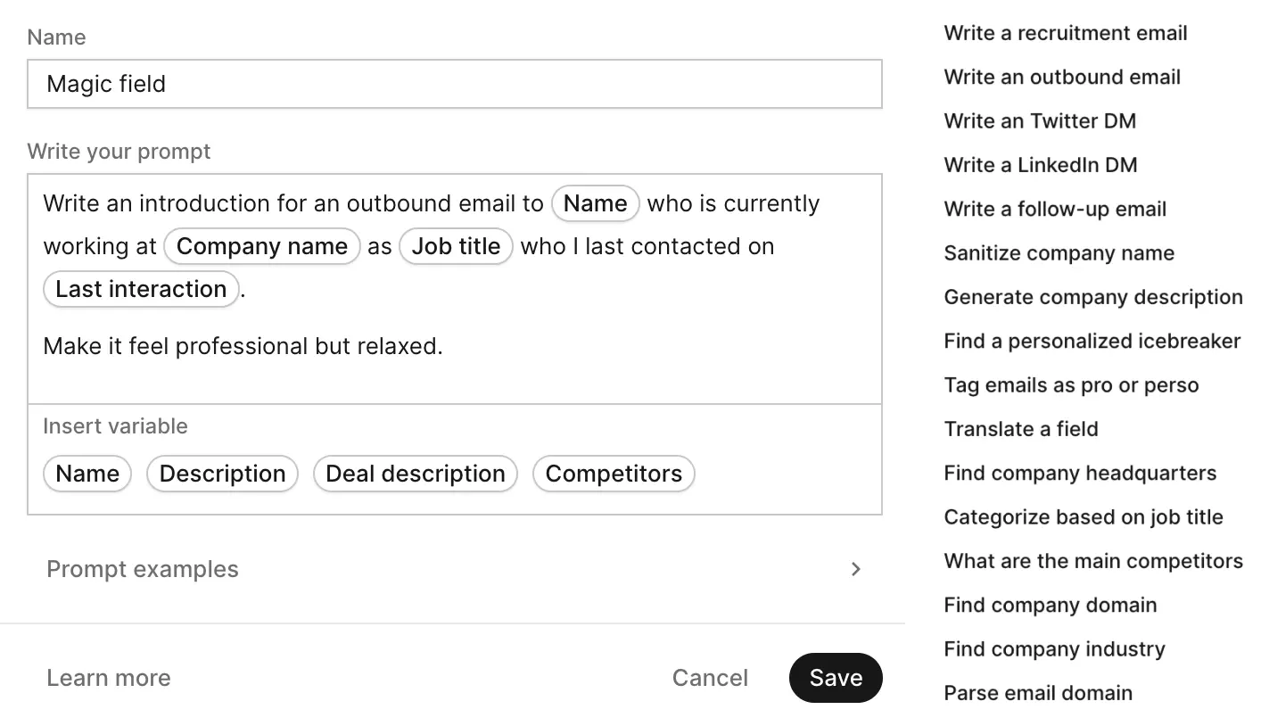The width and height of the screenshot is (1269, 726).
Task: Select Sanitize company name example
Action: pyautogui.click(x=1059, y=253)
